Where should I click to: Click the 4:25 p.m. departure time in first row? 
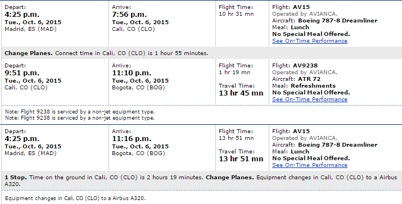coord(22,15)
